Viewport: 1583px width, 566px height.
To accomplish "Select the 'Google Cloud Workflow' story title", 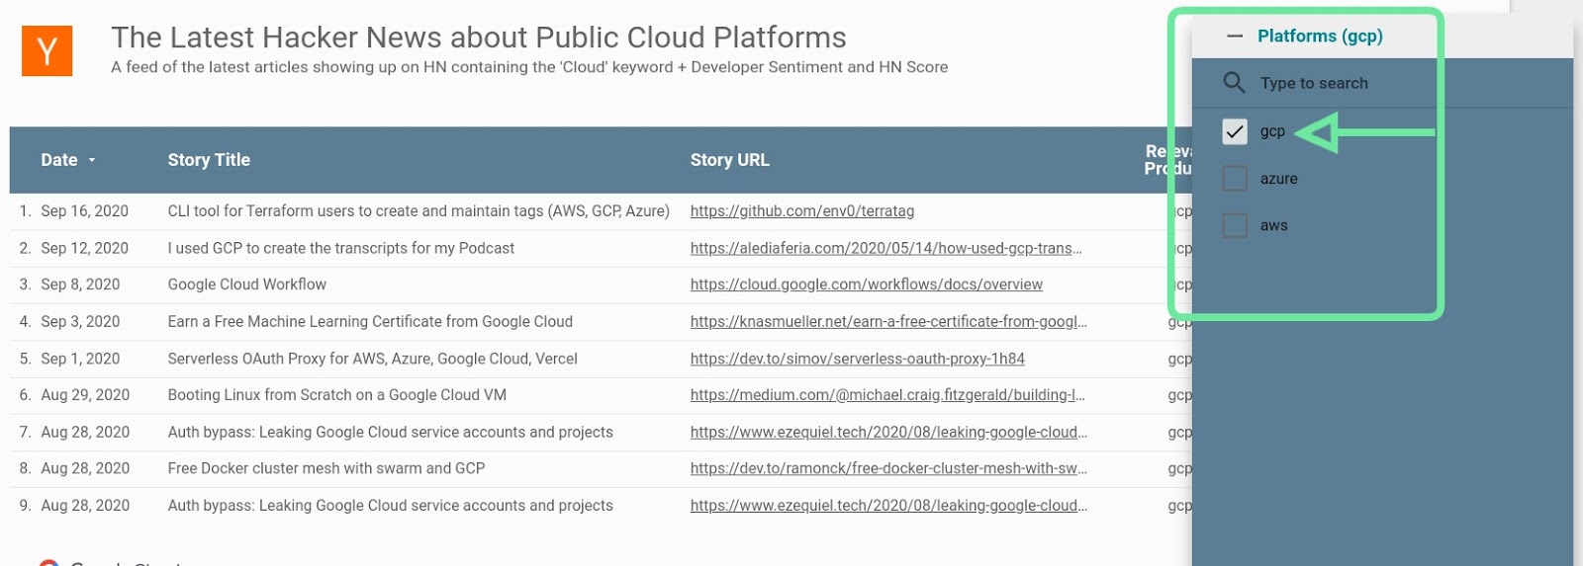I will [247, 284].
